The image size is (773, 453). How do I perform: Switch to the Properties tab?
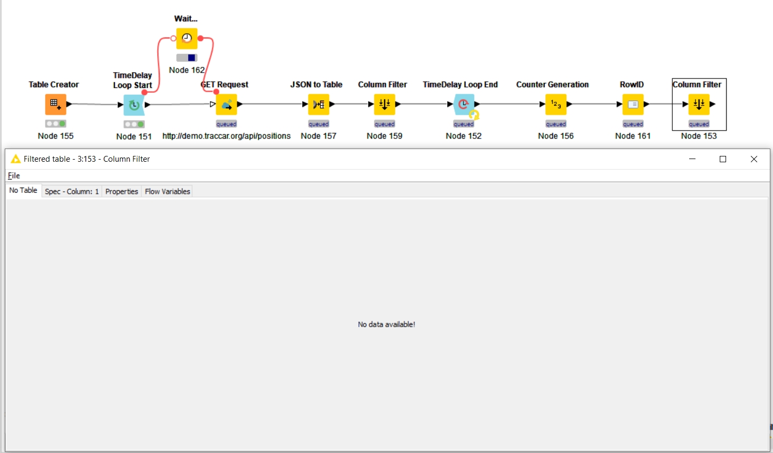coord(122,191)
